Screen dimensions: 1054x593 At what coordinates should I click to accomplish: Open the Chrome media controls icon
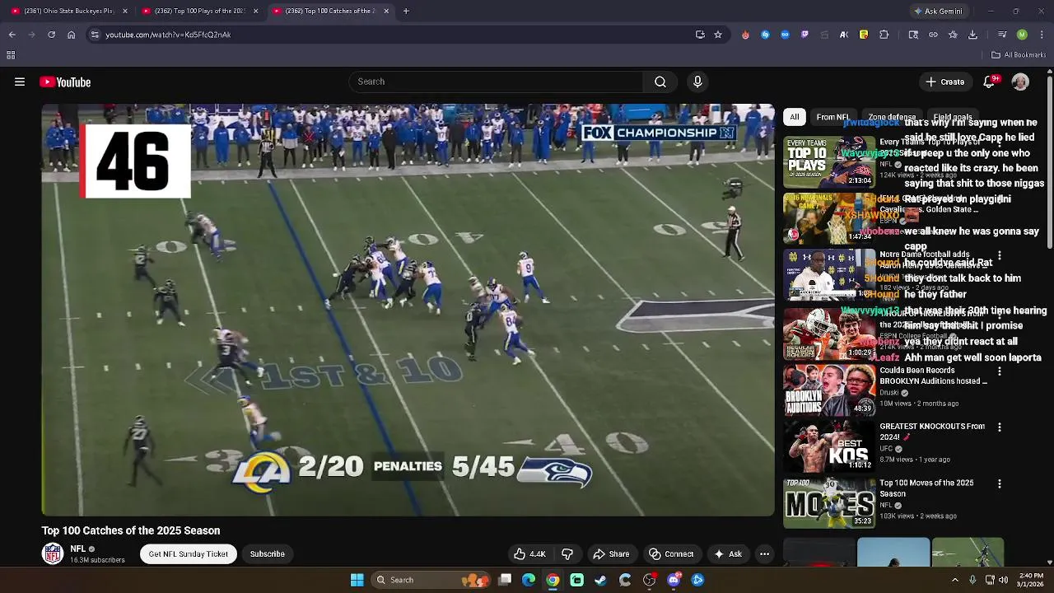1002,35
